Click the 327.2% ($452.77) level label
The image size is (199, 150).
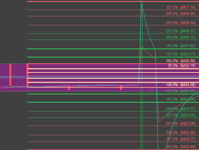tap(180, 139)
